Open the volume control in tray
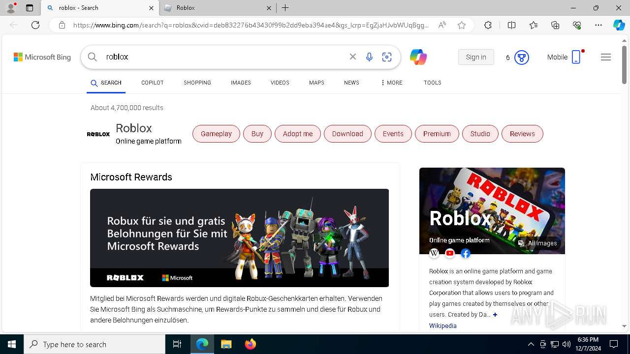This screenshot has height=354, width=630. (x=567, y=344)
